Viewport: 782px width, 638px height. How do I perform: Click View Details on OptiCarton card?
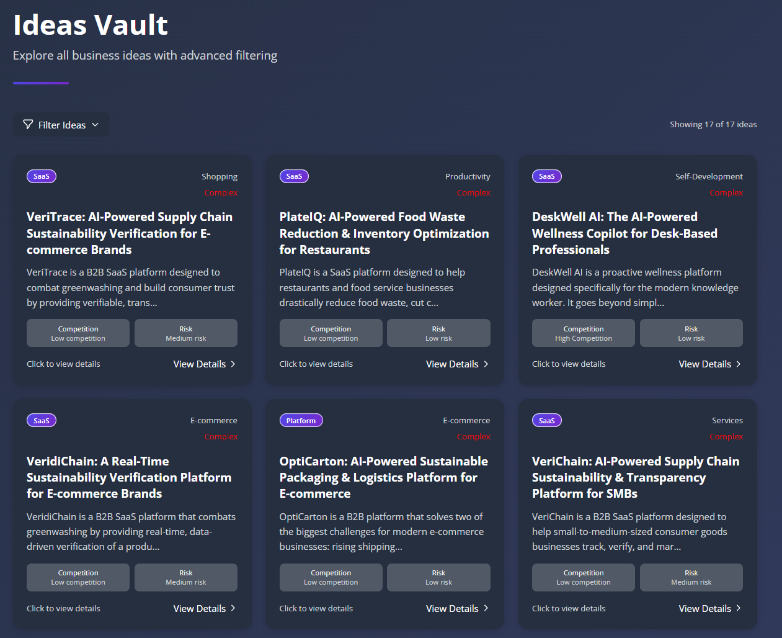pos(452,609)
